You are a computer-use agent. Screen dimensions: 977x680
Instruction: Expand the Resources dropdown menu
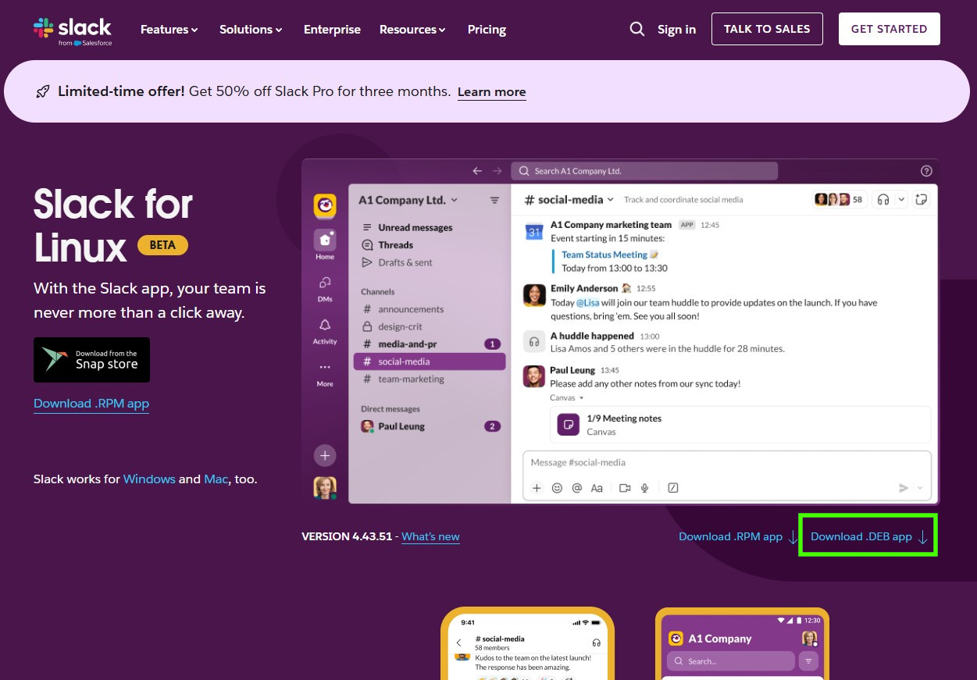click(412, 30)
